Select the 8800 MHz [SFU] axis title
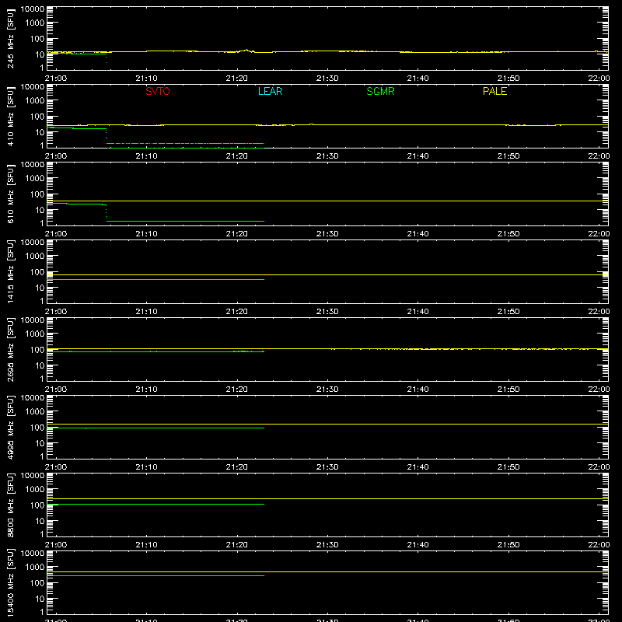The height and width of the screenshot is (622, 622). [x=10, y=505]
